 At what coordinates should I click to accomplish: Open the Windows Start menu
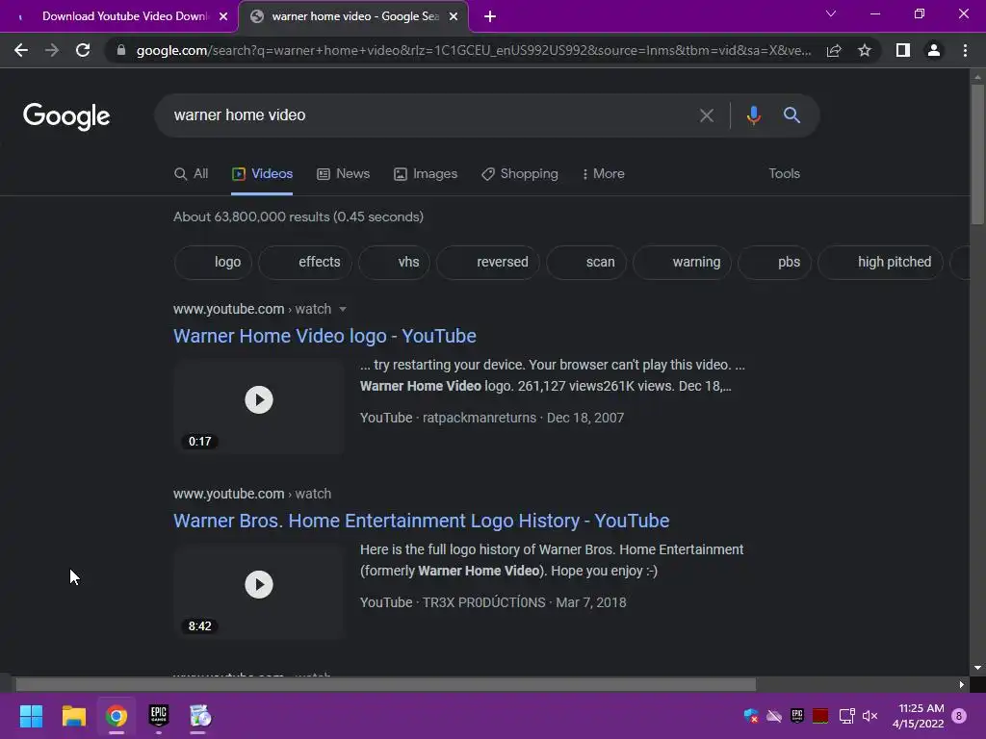coord(31,716)
